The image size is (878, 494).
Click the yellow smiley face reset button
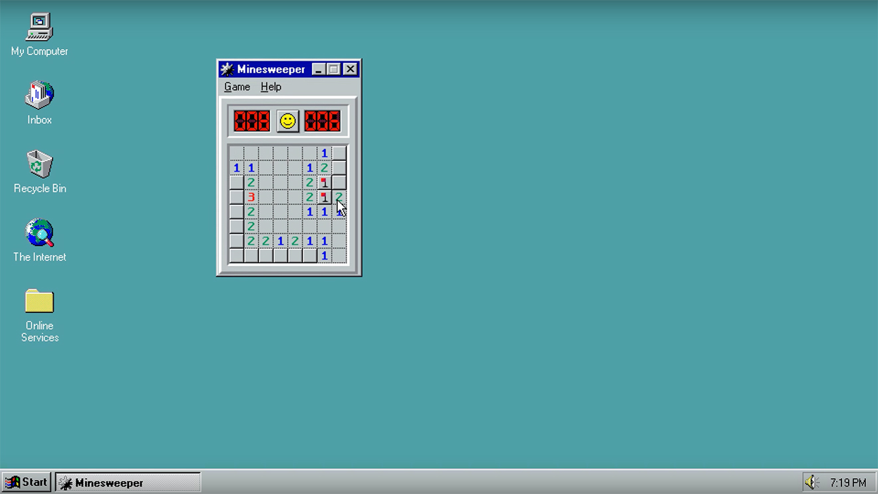(288, 121)
